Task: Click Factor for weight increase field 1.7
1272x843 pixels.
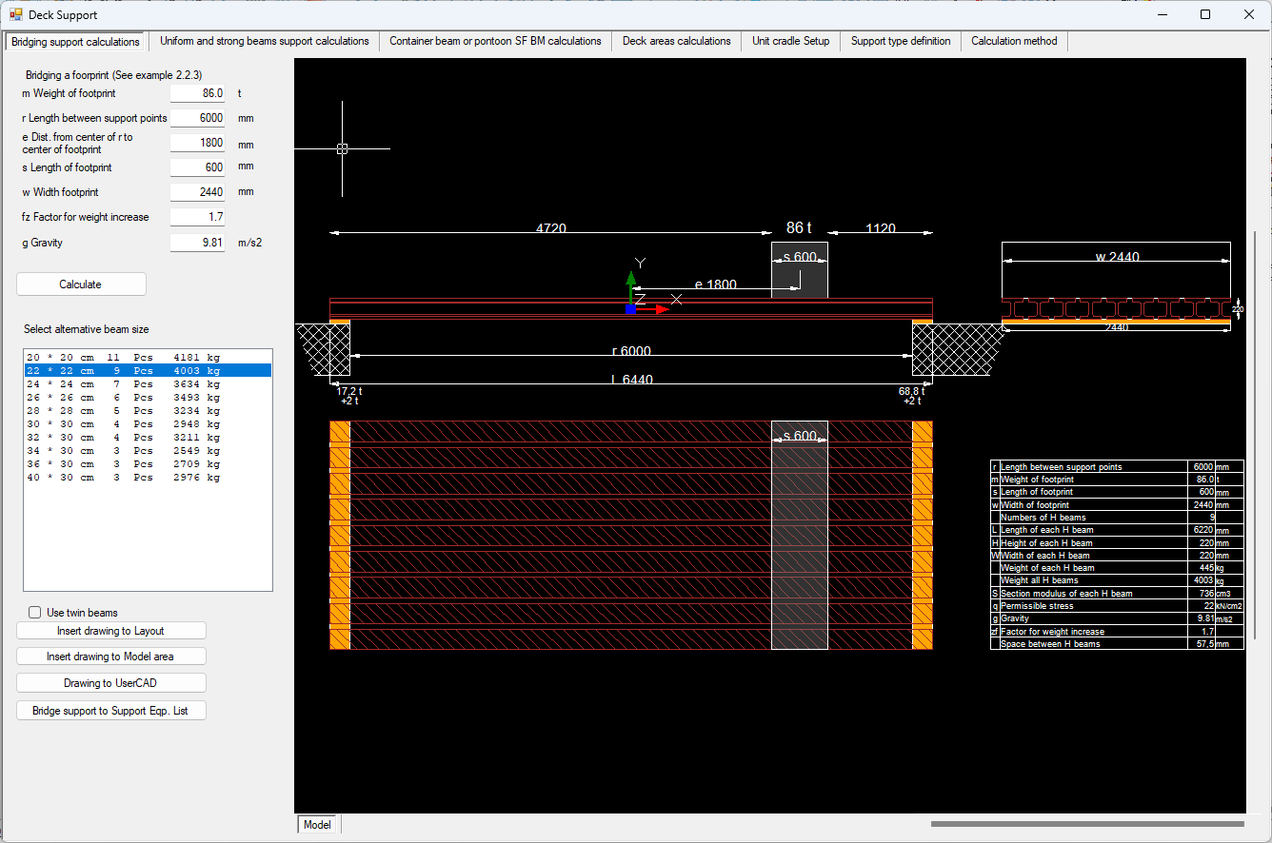Action: [x=198, y=217]
